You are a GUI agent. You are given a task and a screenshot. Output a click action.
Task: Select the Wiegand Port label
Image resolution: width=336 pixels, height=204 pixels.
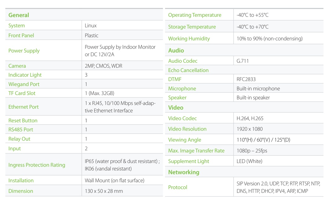[24, 84]
